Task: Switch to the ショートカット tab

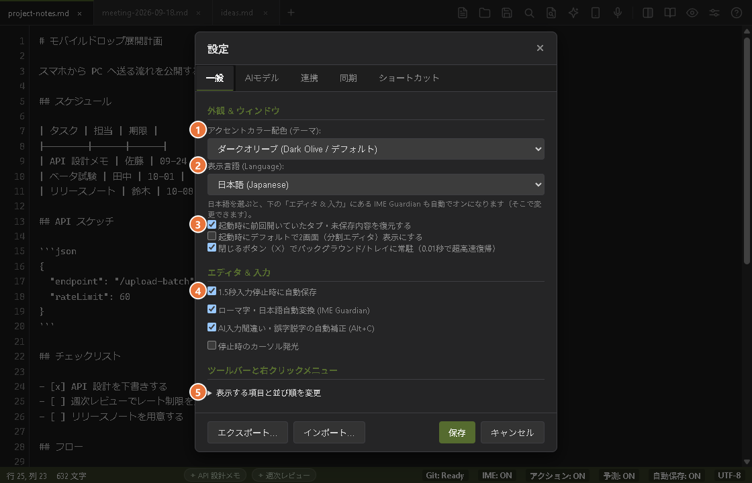Action: coord(409,78)
